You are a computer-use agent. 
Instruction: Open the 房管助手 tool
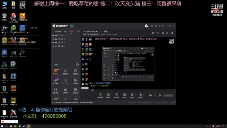click(66, 72)
